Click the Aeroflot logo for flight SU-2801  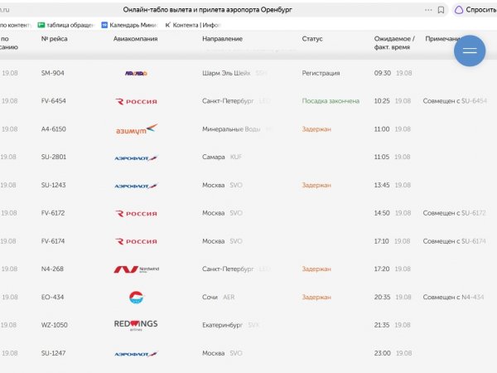pos(136,157)
